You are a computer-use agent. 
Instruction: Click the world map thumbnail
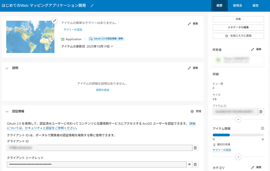click(30, 37)
